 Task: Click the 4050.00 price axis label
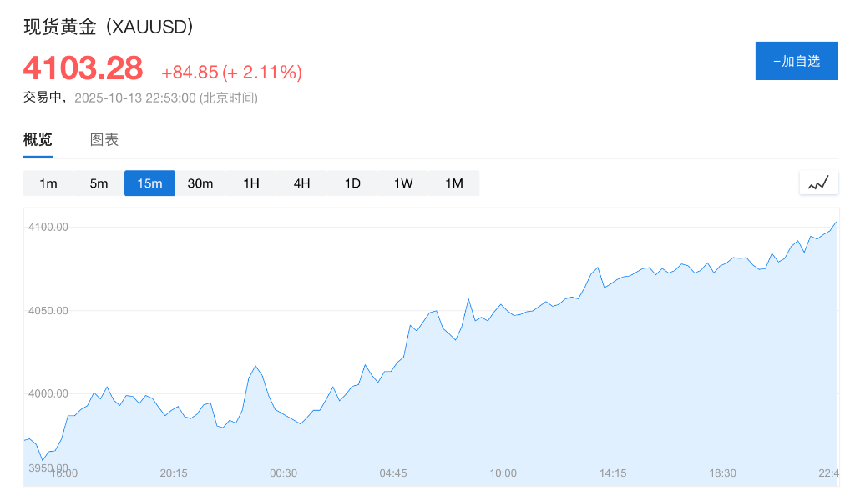pos(48,311)
